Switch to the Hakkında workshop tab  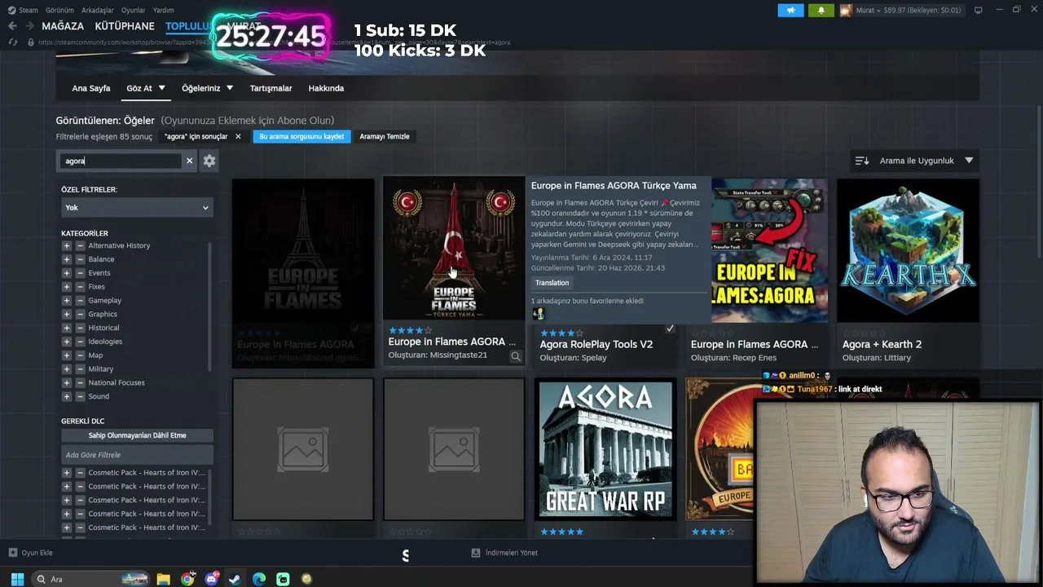coord(326,88)
